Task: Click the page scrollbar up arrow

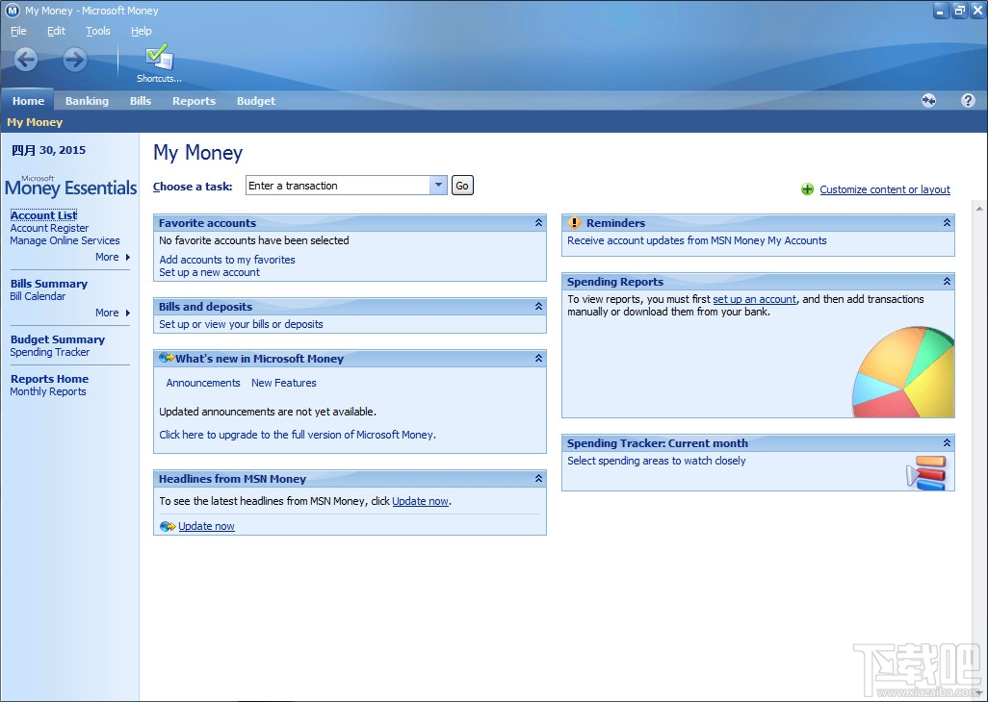Action: point(979,208)
